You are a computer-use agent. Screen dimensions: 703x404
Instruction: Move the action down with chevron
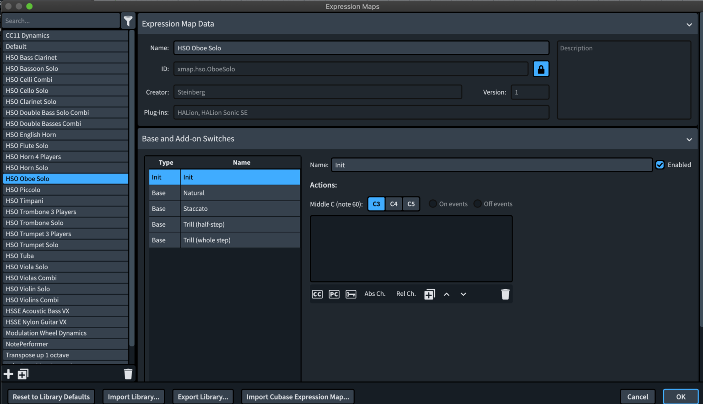[x=463, y=294]
